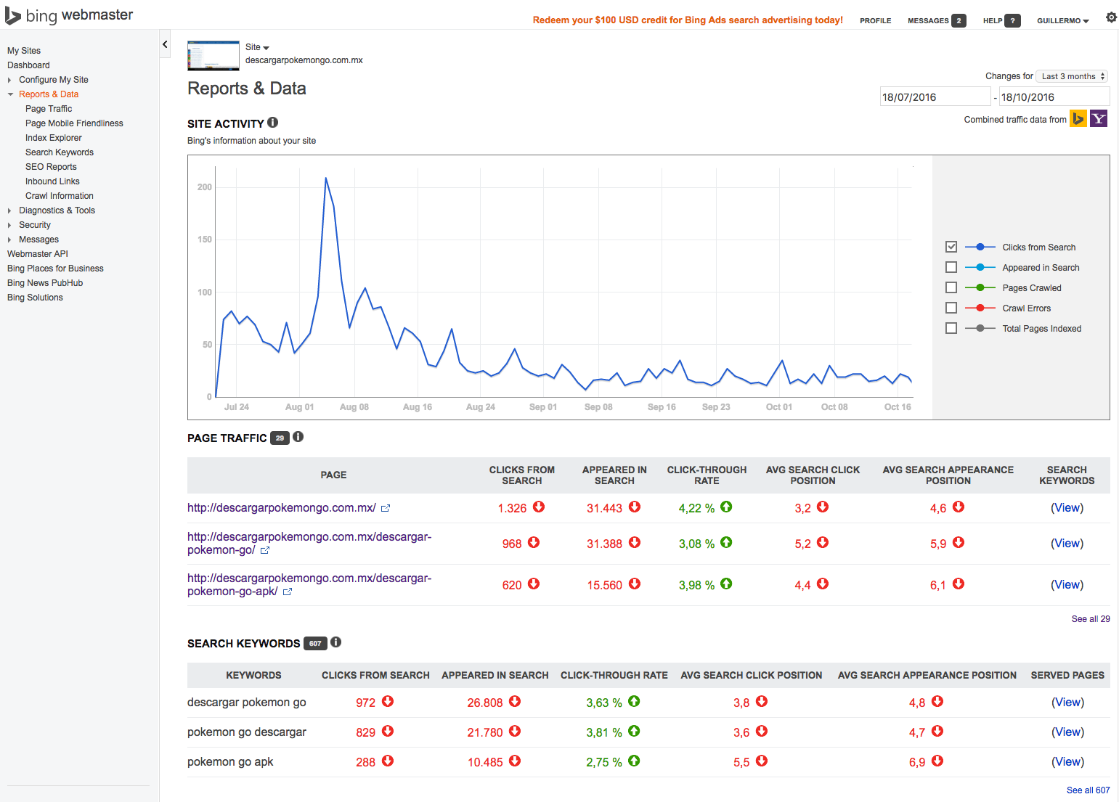
Task: Click red down arrow beside 972 clicks
Action: pyautogui.click(x=388, y=701)
